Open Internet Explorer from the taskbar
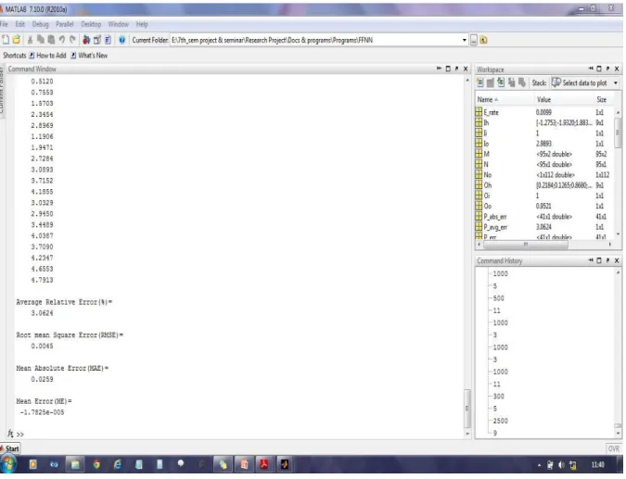This screenshot has height=479, width=626. (x=118, y=464)
